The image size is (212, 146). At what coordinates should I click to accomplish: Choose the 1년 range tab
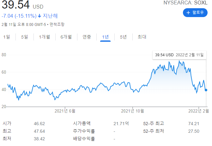pos(105,37)
